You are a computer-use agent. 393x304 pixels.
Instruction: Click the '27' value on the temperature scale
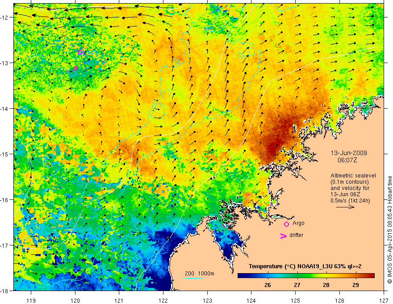[x=297, y=285]
